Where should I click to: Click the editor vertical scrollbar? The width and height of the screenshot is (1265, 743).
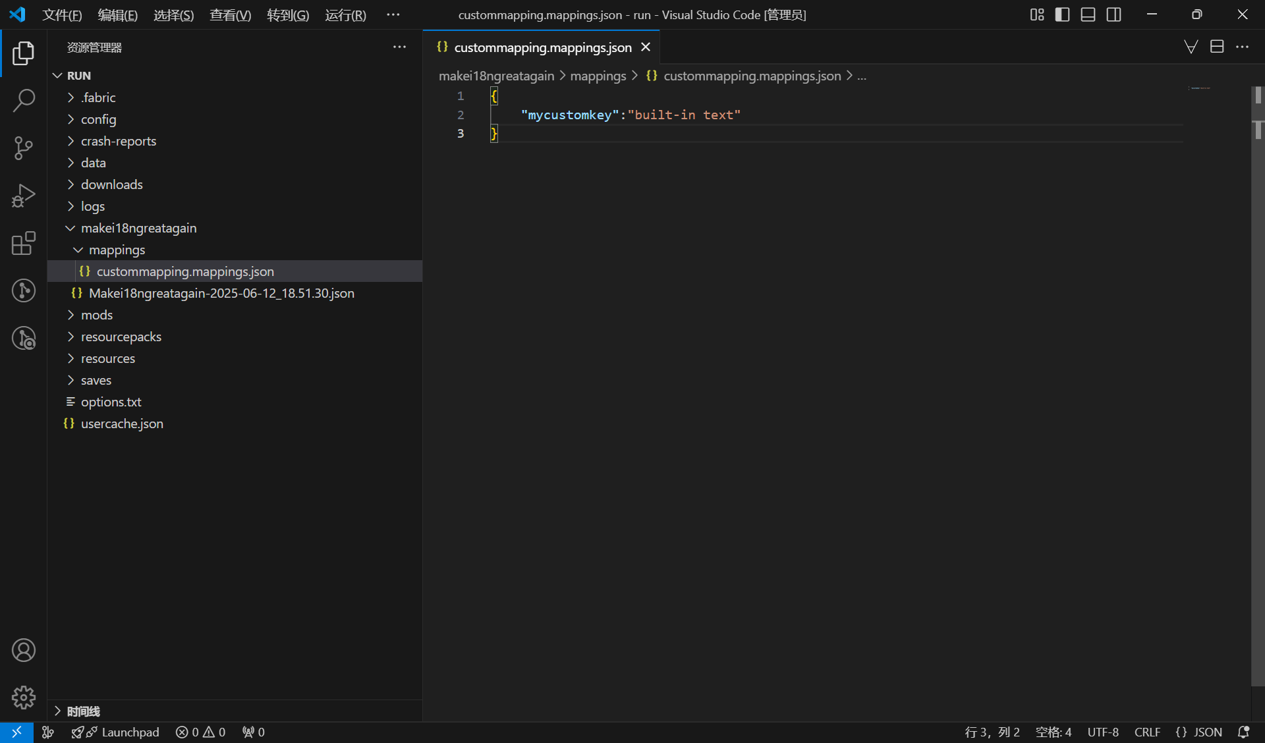point(1258,385)
